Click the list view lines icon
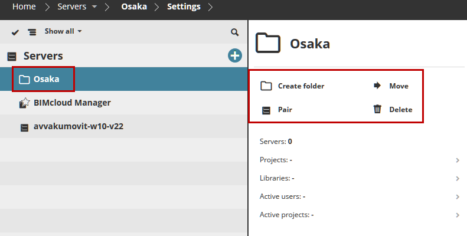 click(x=32, y=32)
